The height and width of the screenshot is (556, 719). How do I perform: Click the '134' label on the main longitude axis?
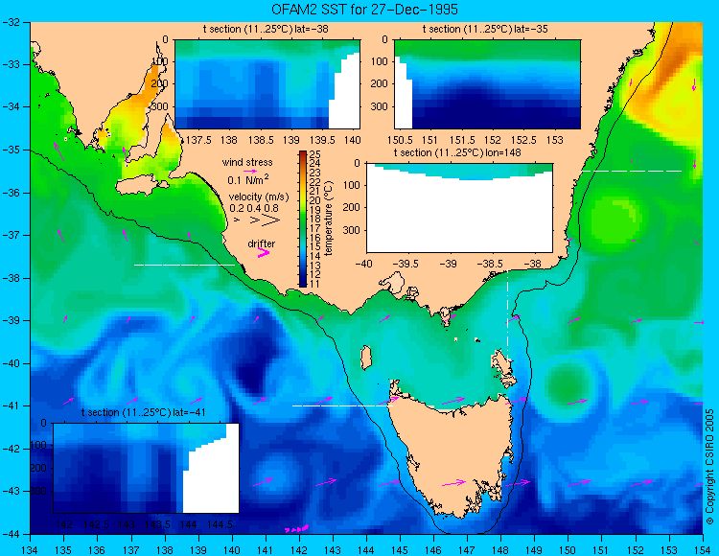pyautogui.click(x=31, y=550)
